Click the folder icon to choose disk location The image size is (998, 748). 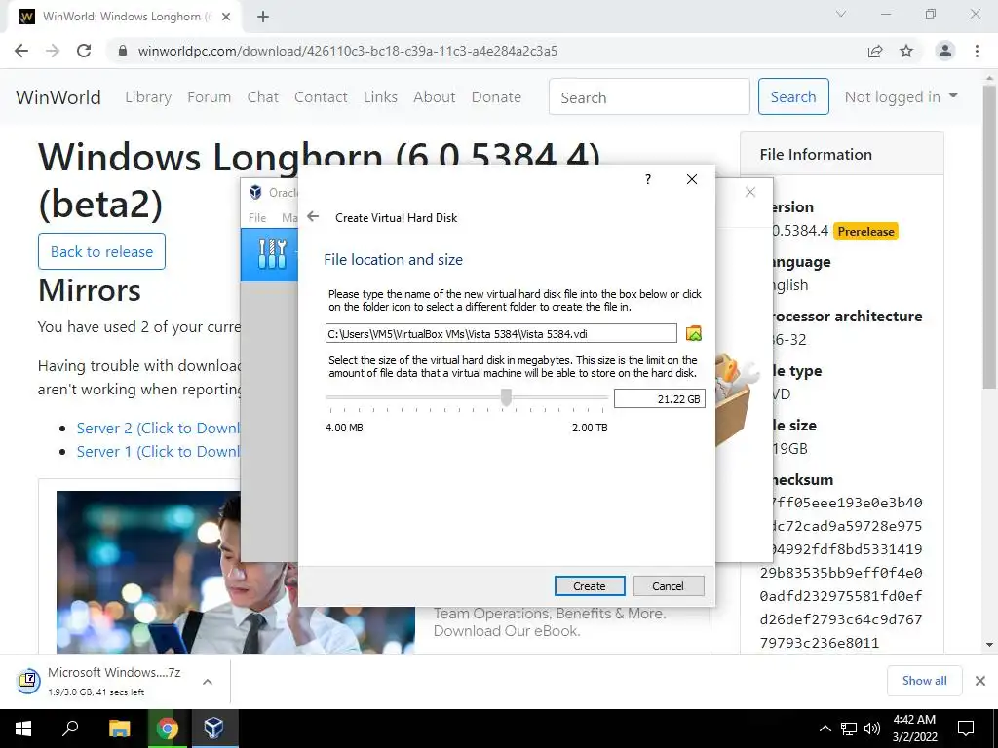pos(693,333)
